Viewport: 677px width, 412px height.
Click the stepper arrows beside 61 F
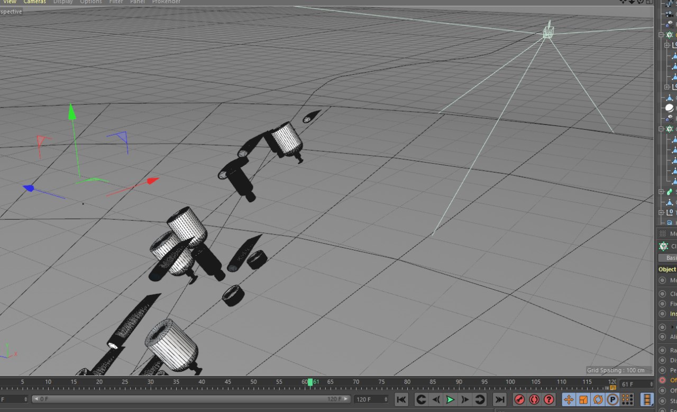pyautogui.click(x=652, y=384)
